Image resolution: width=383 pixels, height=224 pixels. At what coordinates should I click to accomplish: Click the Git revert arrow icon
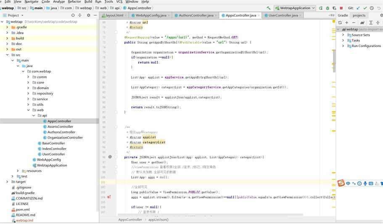pyautogui.click(x=379, y=8)
